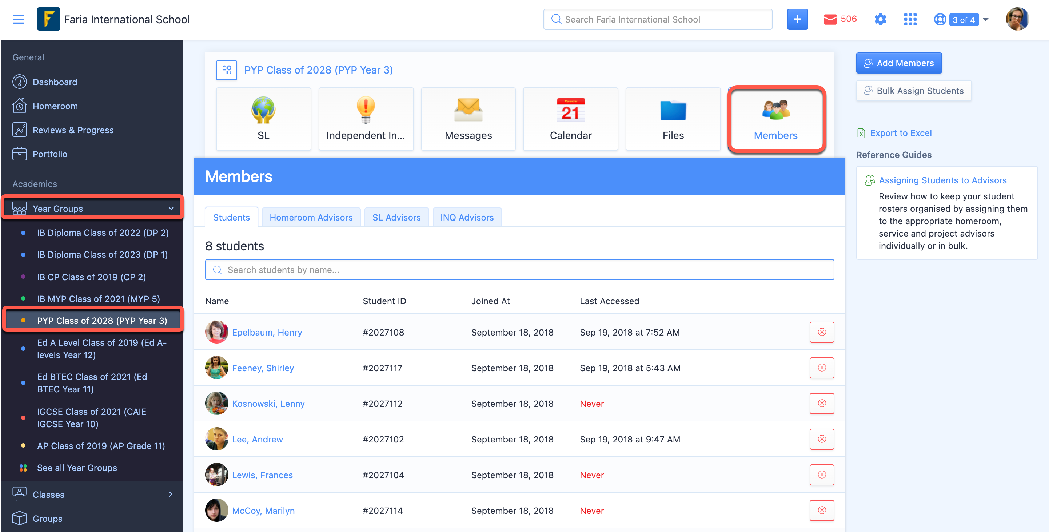1049x532 pixels.
Task: Select AP Class of 2019 (AP Grade 11)
Action: [101, 446]
